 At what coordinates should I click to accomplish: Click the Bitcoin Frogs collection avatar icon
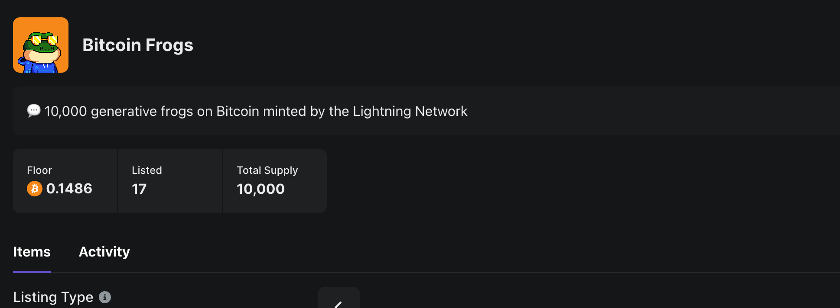point(41,45)
